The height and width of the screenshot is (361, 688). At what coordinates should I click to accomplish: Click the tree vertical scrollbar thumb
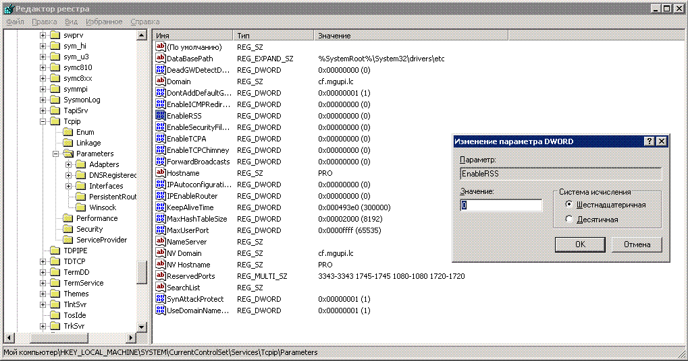pos(142,272)
